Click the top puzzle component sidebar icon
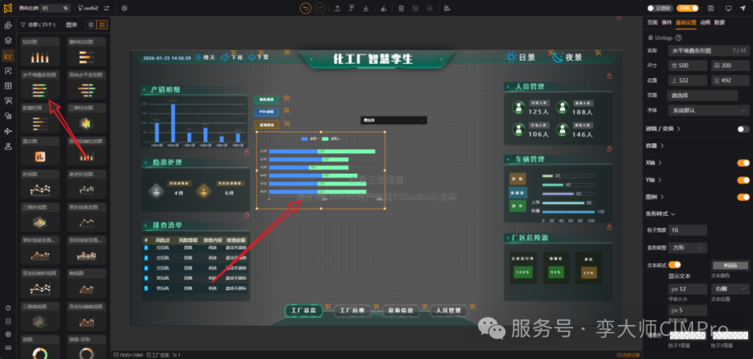Viewport: 753px width, 359px height. (x=8, y=25)
